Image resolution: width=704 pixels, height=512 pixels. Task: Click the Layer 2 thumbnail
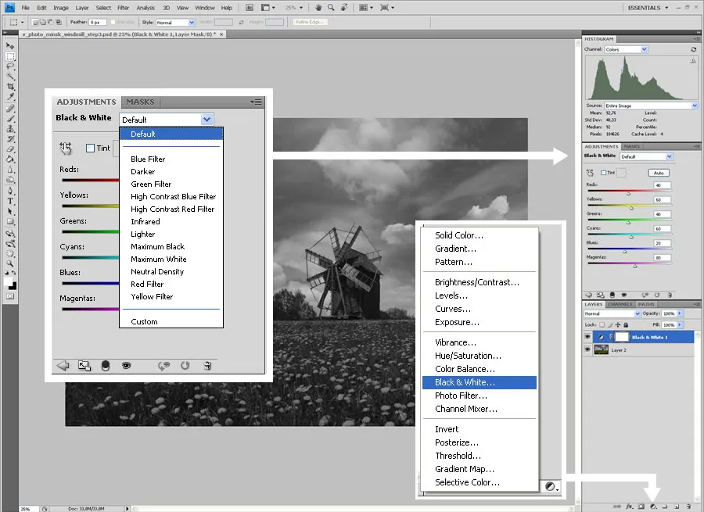tap(602, 349)
